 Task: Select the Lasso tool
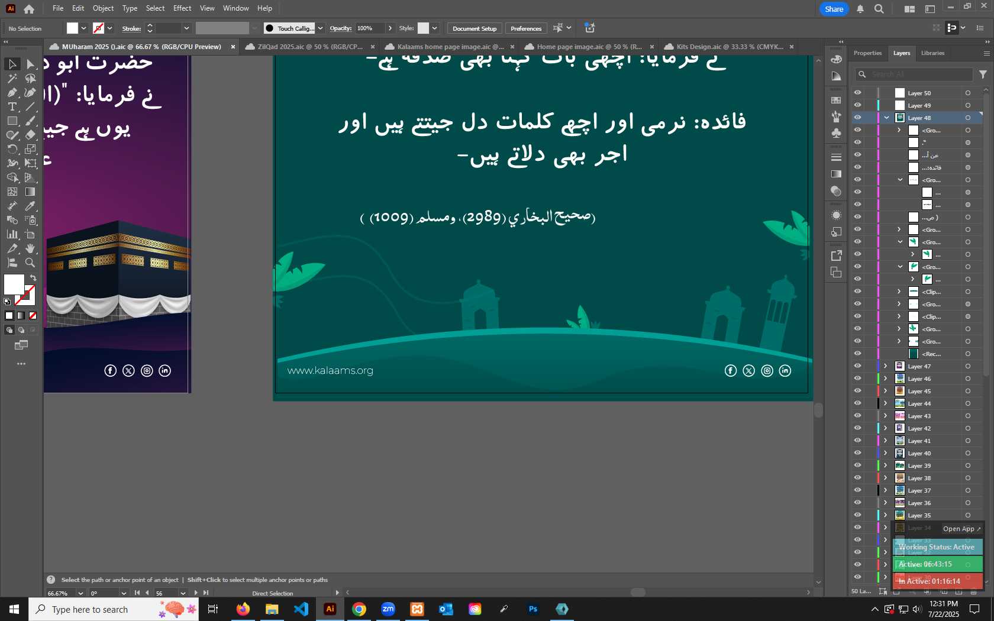31,78
